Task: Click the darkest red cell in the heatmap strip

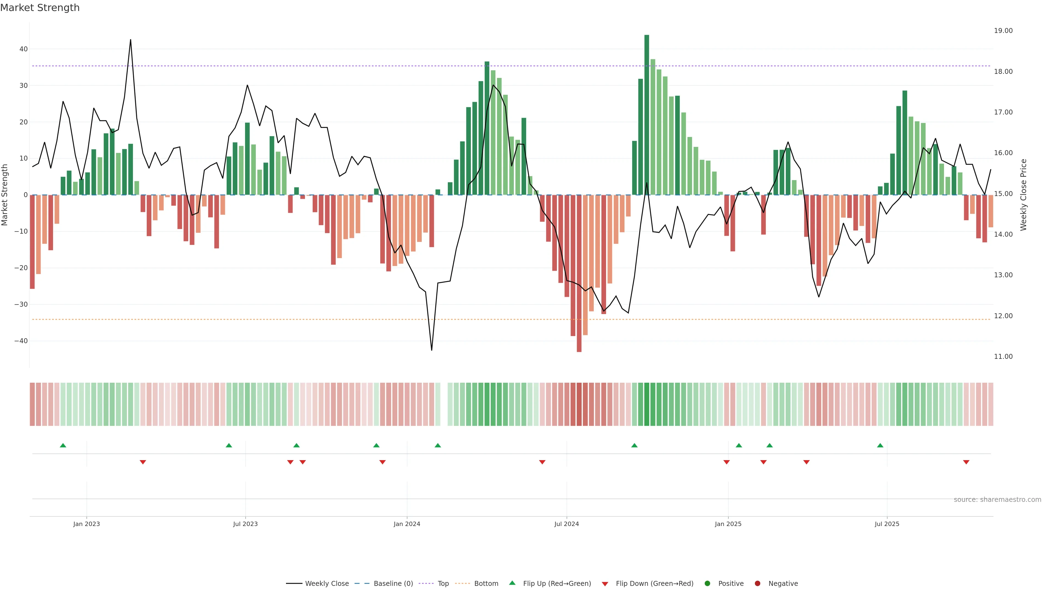Action: (579, 404)
